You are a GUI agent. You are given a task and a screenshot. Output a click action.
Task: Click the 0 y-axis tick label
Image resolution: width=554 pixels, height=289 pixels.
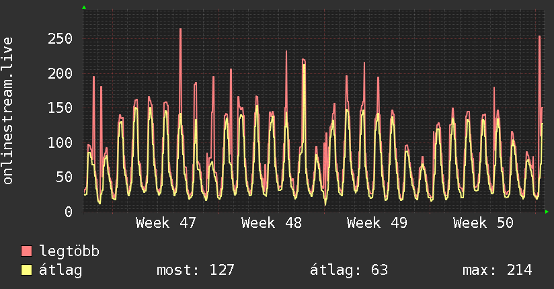pyautogui.click(x=69, y=212)
